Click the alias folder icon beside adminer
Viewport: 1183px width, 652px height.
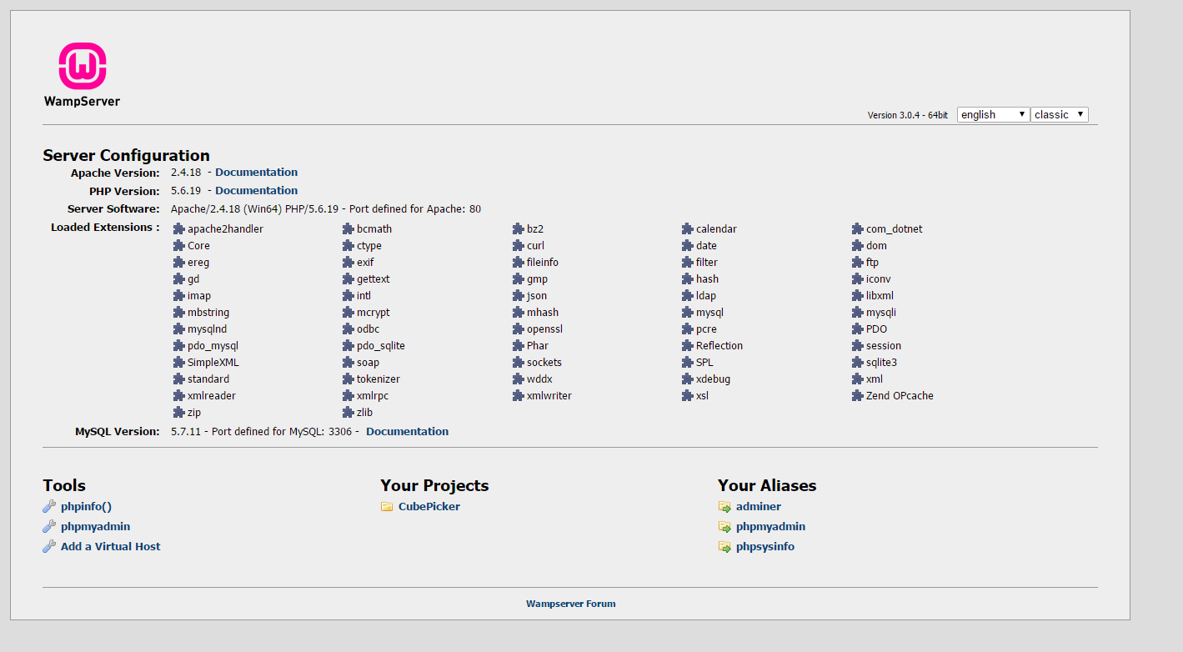tap(724, 507)
